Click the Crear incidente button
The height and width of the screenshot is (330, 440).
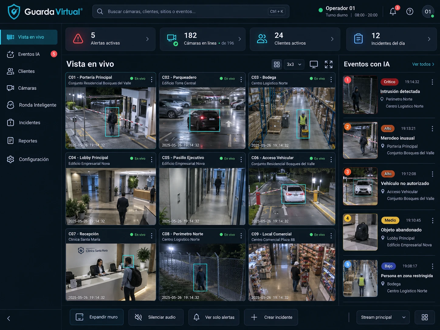coord(271,317)
